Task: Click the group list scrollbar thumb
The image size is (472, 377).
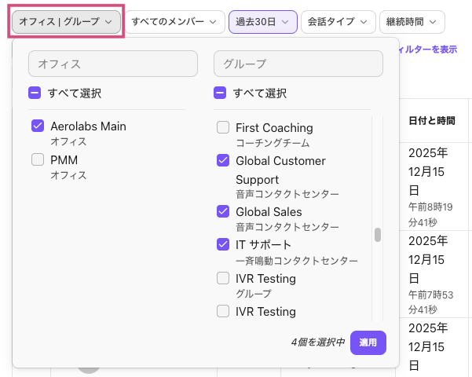Action: pos(377,235)
